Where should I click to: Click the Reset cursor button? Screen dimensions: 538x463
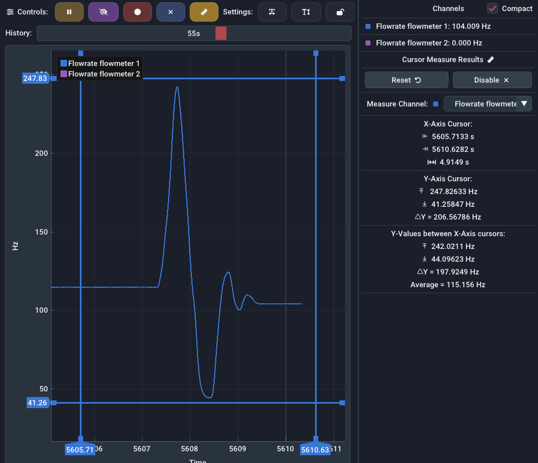coord(406,80)
